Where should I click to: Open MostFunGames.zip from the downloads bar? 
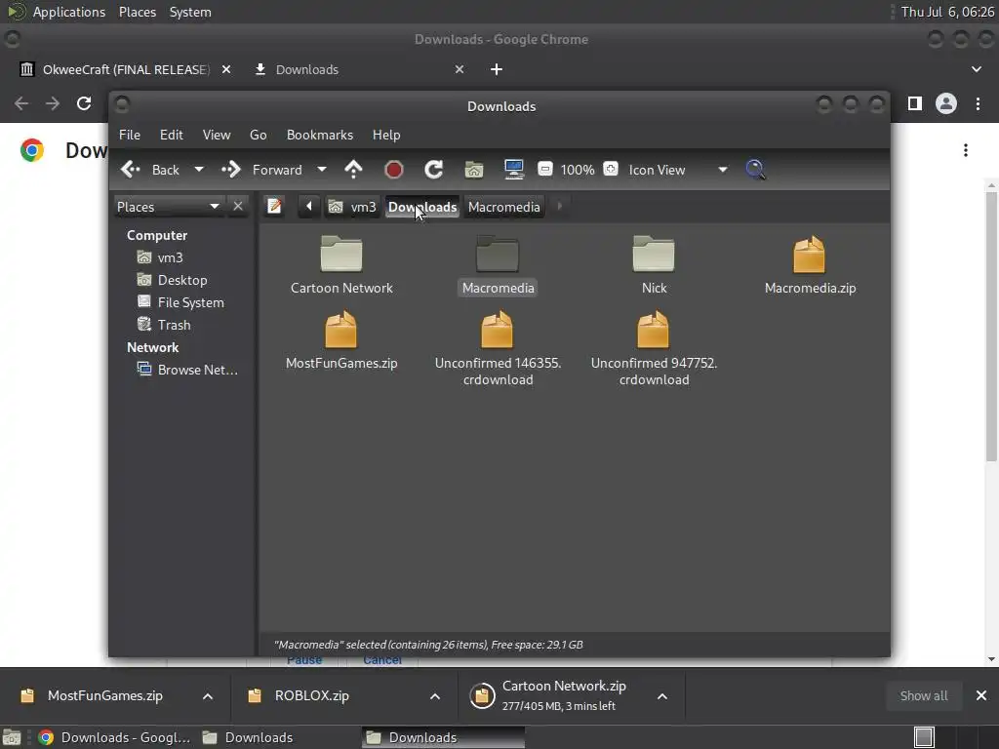(x=105, y=695)
